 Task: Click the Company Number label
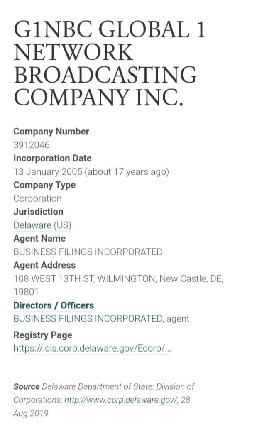click(x=51, y=132)
